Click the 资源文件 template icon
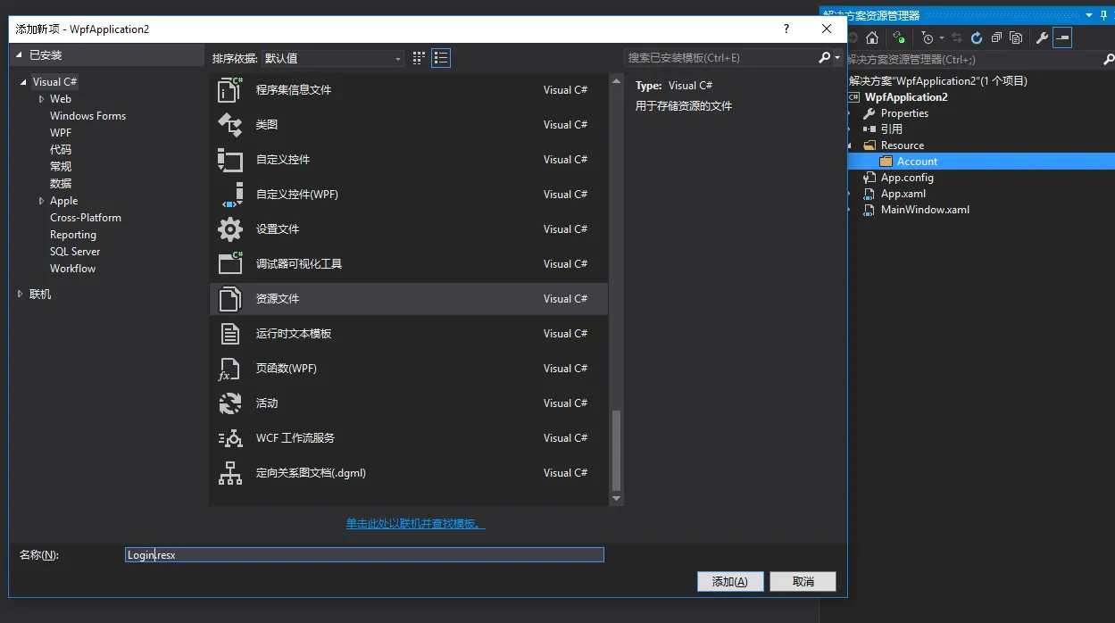 pos(230,298)
